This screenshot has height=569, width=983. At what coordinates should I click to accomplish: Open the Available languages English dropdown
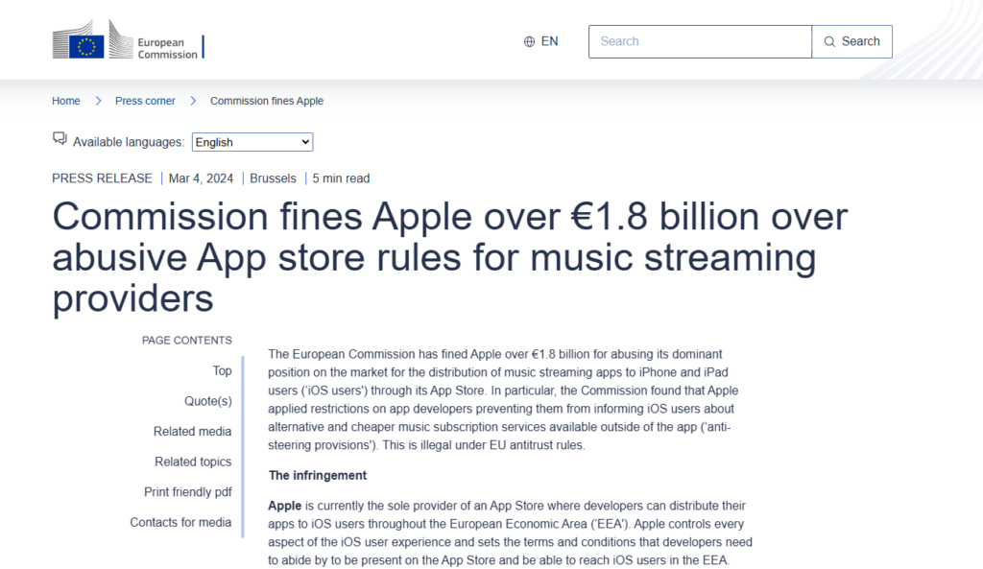coord(252,142)
